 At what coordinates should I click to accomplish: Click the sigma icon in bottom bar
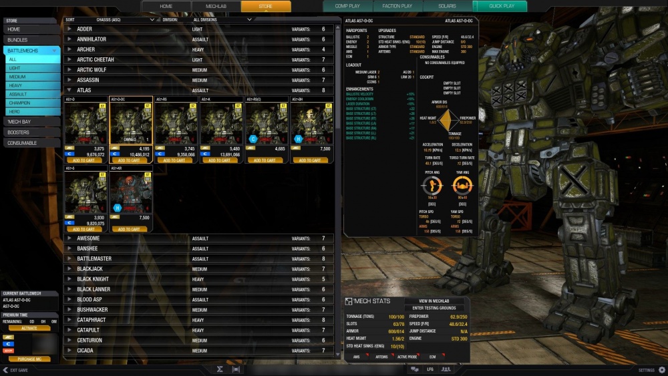click(220, 369)
